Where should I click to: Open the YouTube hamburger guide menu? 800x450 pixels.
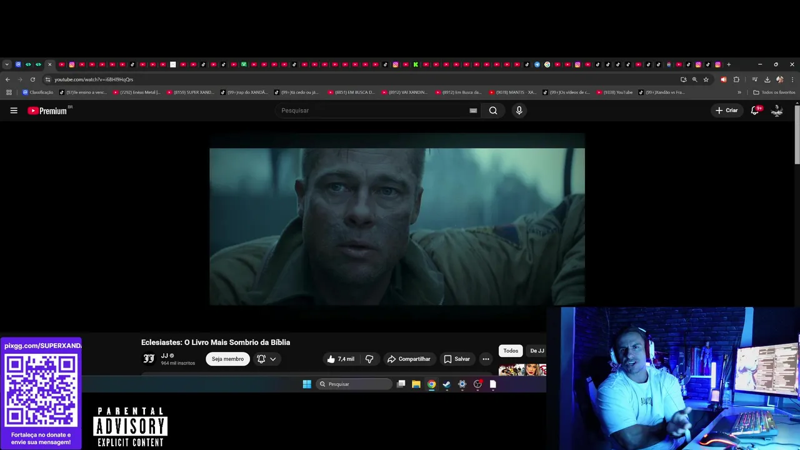pos(14,111)
